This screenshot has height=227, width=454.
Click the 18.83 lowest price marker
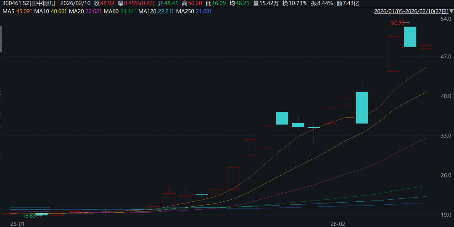tap(29, 216)
